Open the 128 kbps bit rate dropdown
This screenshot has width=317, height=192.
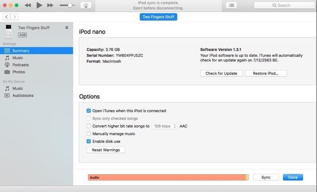point(164,126)
